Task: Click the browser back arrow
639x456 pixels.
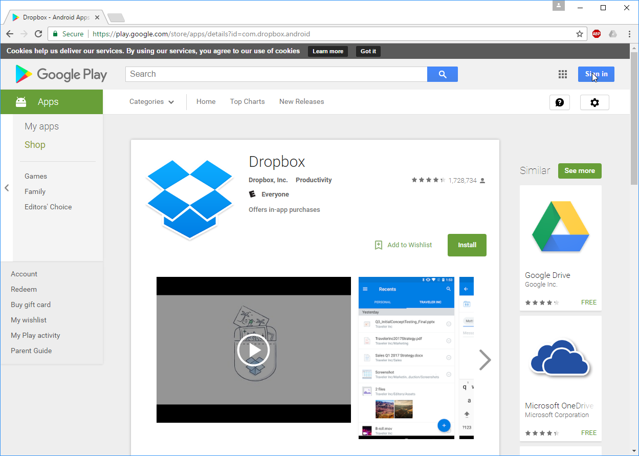Action: pos(10,34)
